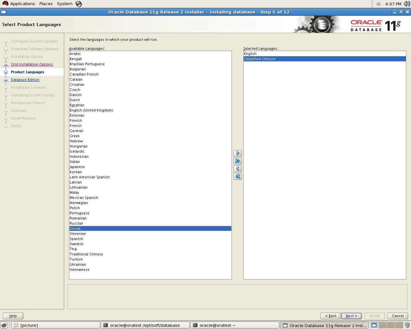The height and width of the screenshot is (329, 411).
Task: Open the System menu
Action: click(65, 4)
